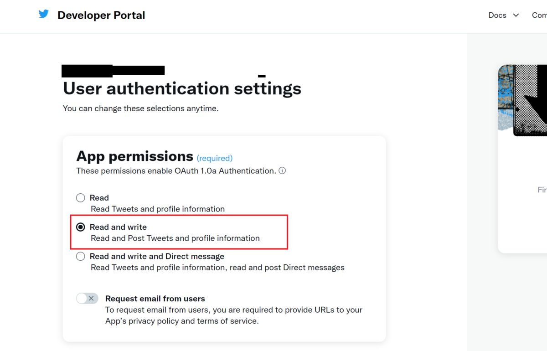Click the Twitter bird logo
Viewport: 547px width, 351px height.
click(43, 14)
